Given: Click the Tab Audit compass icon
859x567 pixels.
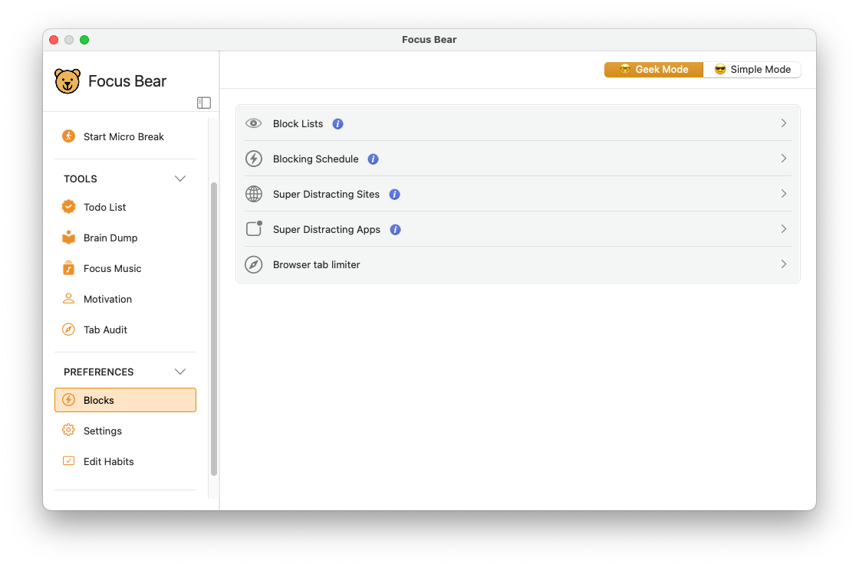Looking at the screenshot, I should pyautogui.click(x=68, y=329).
